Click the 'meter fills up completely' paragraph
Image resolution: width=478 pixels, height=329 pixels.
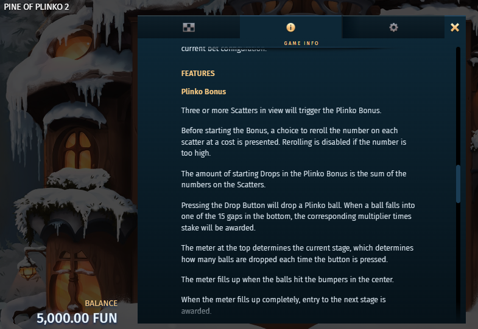(283, 305)
